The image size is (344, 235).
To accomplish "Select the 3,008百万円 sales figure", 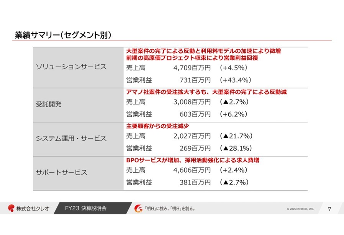I will point(192,102).
